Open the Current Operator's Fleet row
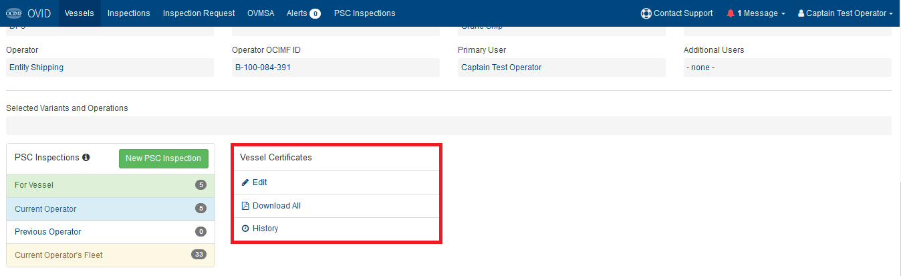Image resolution: width=901 pixels, height=276 pixels. 110,255
